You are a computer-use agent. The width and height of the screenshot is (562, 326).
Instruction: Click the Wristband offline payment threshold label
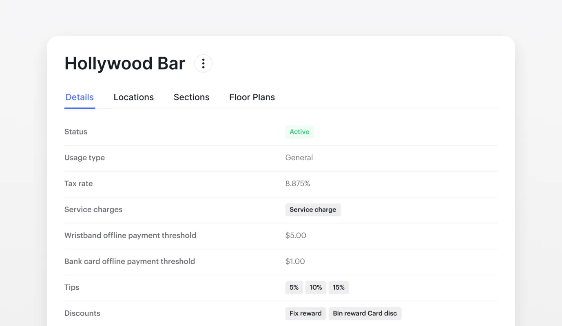130,236
